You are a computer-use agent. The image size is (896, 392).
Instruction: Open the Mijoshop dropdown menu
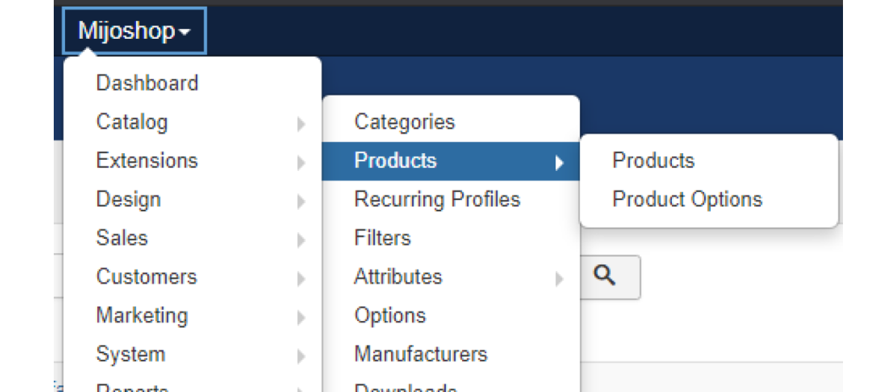(134, 31)
